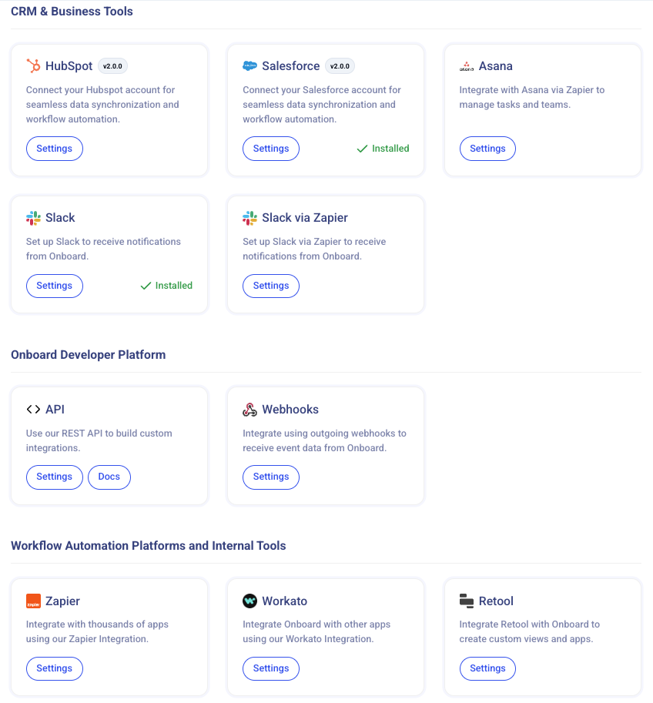The image size is (653, 703).
Task: Click the Slack via Zapier icon
Action: (249, 218)
